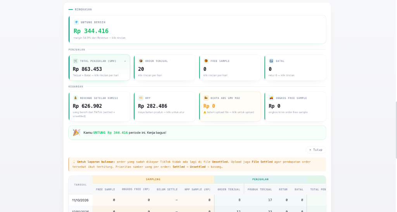Click the warning icon under Biaya Ads
This screenshot has height=212, width=397.
[x=205, y=112]
